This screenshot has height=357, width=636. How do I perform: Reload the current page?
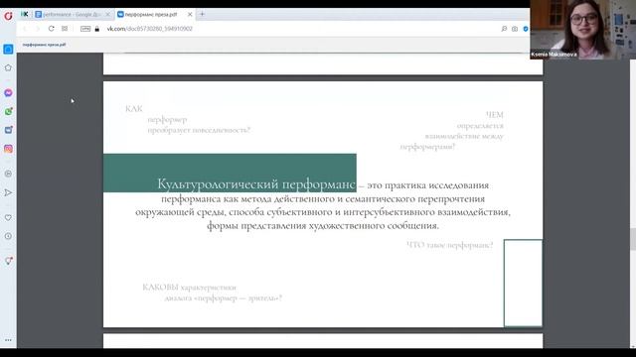tap(51, 29)
